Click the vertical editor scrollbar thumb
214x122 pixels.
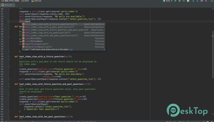tap(213, 55)
